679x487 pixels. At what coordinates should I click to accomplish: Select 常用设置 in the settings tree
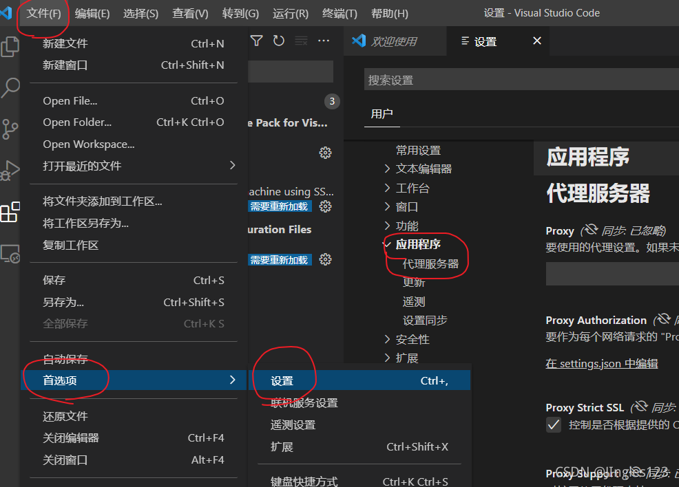pyautogui.click(x=418, y=150)
